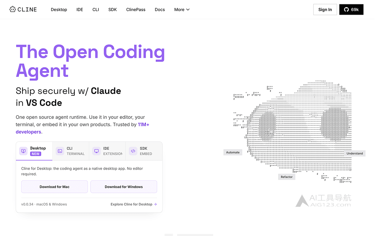Click the Automate label on illustration
The width and height of the screenshot is (375, 236).
click(233, 152)
